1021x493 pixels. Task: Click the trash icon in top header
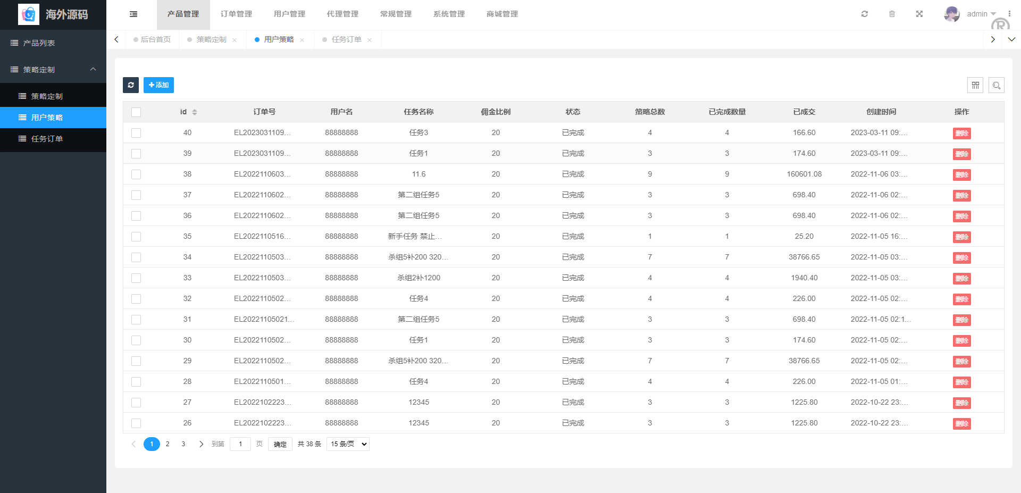[892, 14]
